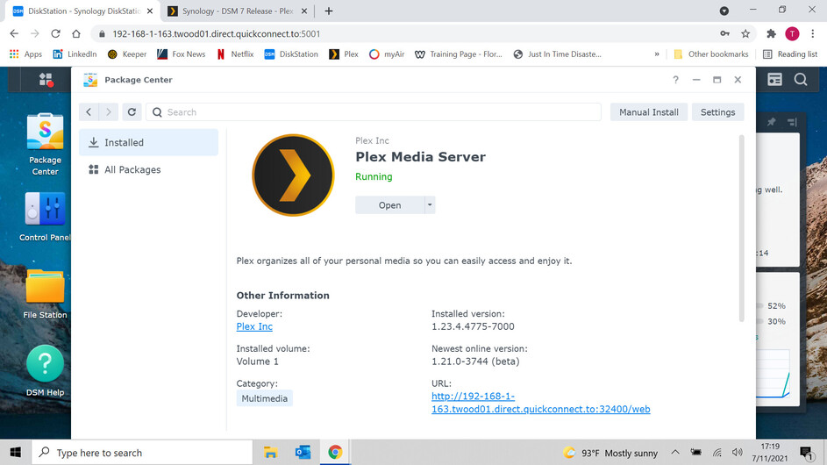Open the DSM widgets panel icon
Image resolution: width=827 pixels, height=465 pixels.
point(774,80)
